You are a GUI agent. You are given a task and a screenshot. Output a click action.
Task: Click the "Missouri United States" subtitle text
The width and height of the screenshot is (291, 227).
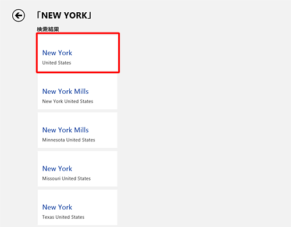tap(66, 179)
